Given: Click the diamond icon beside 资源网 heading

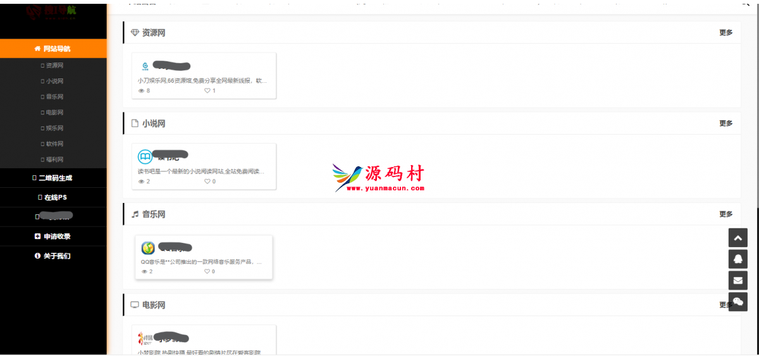Looking at the screenshot, I should 134,33.
